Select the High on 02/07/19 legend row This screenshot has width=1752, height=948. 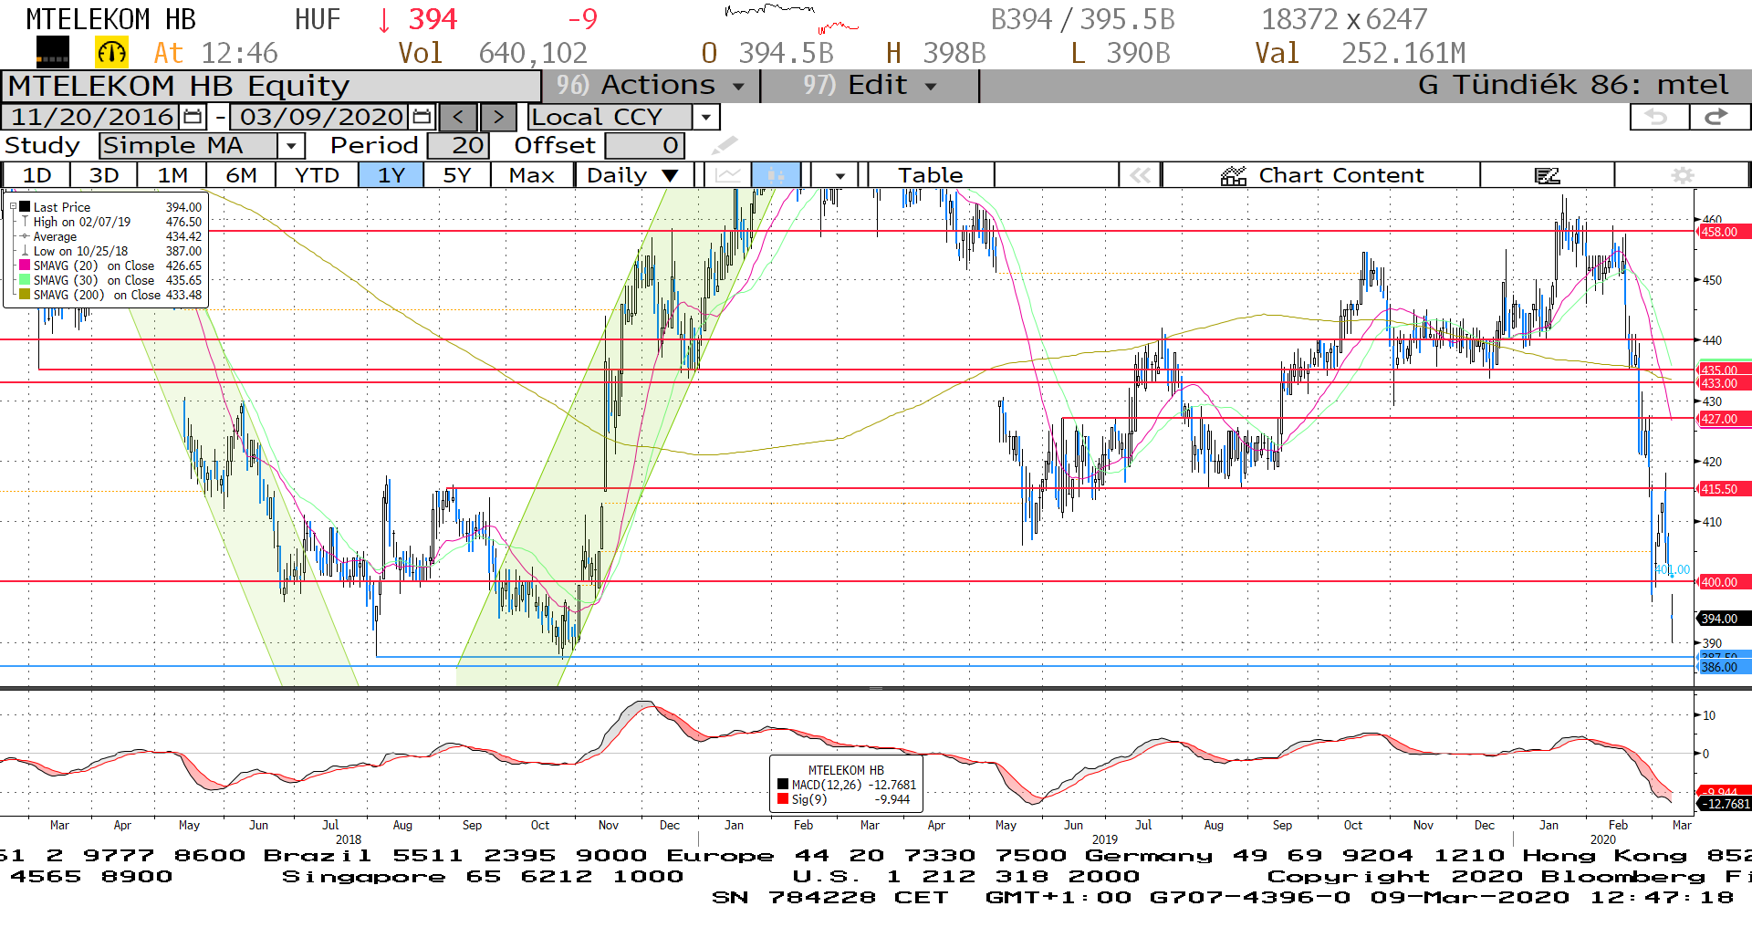tap(111, 222)
